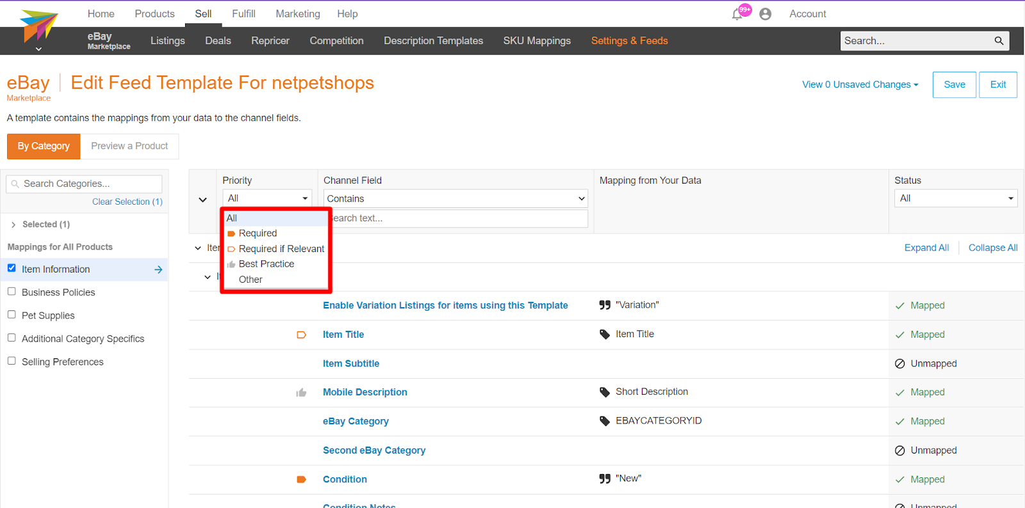Open the Repricer section
Image resolution: width=1025 pixels, height=508 pixels.
270,41
